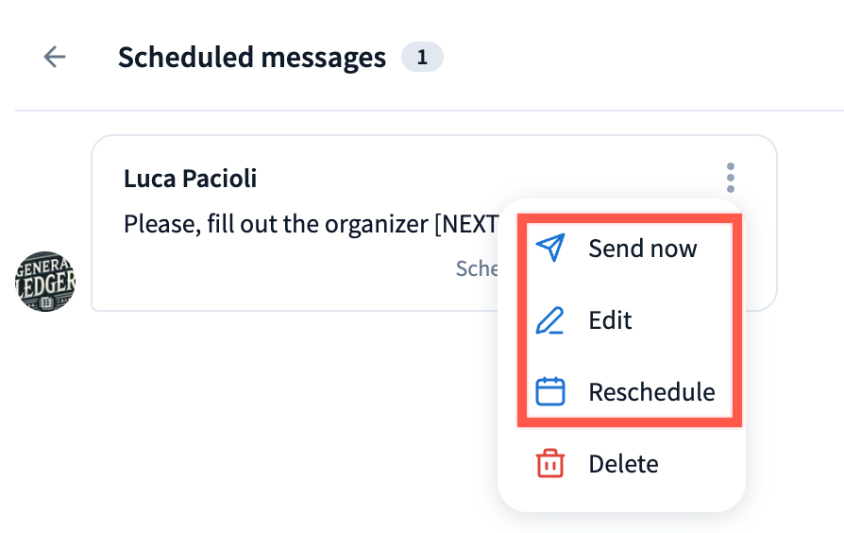
Task: Click the paper plane Send now icon
Action: tap(549, 249)
